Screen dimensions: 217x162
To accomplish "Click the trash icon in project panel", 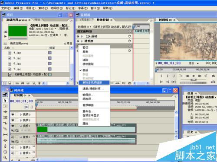I will tap(39, 83).
